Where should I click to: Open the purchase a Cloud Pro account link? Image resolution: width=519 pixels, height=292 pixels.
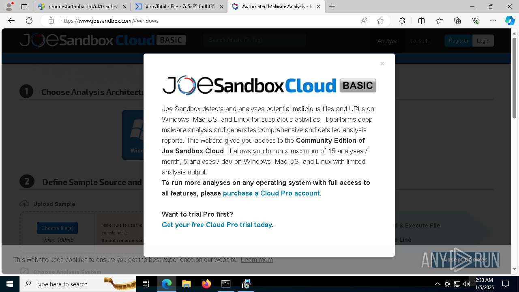click(x=271, y=193)
